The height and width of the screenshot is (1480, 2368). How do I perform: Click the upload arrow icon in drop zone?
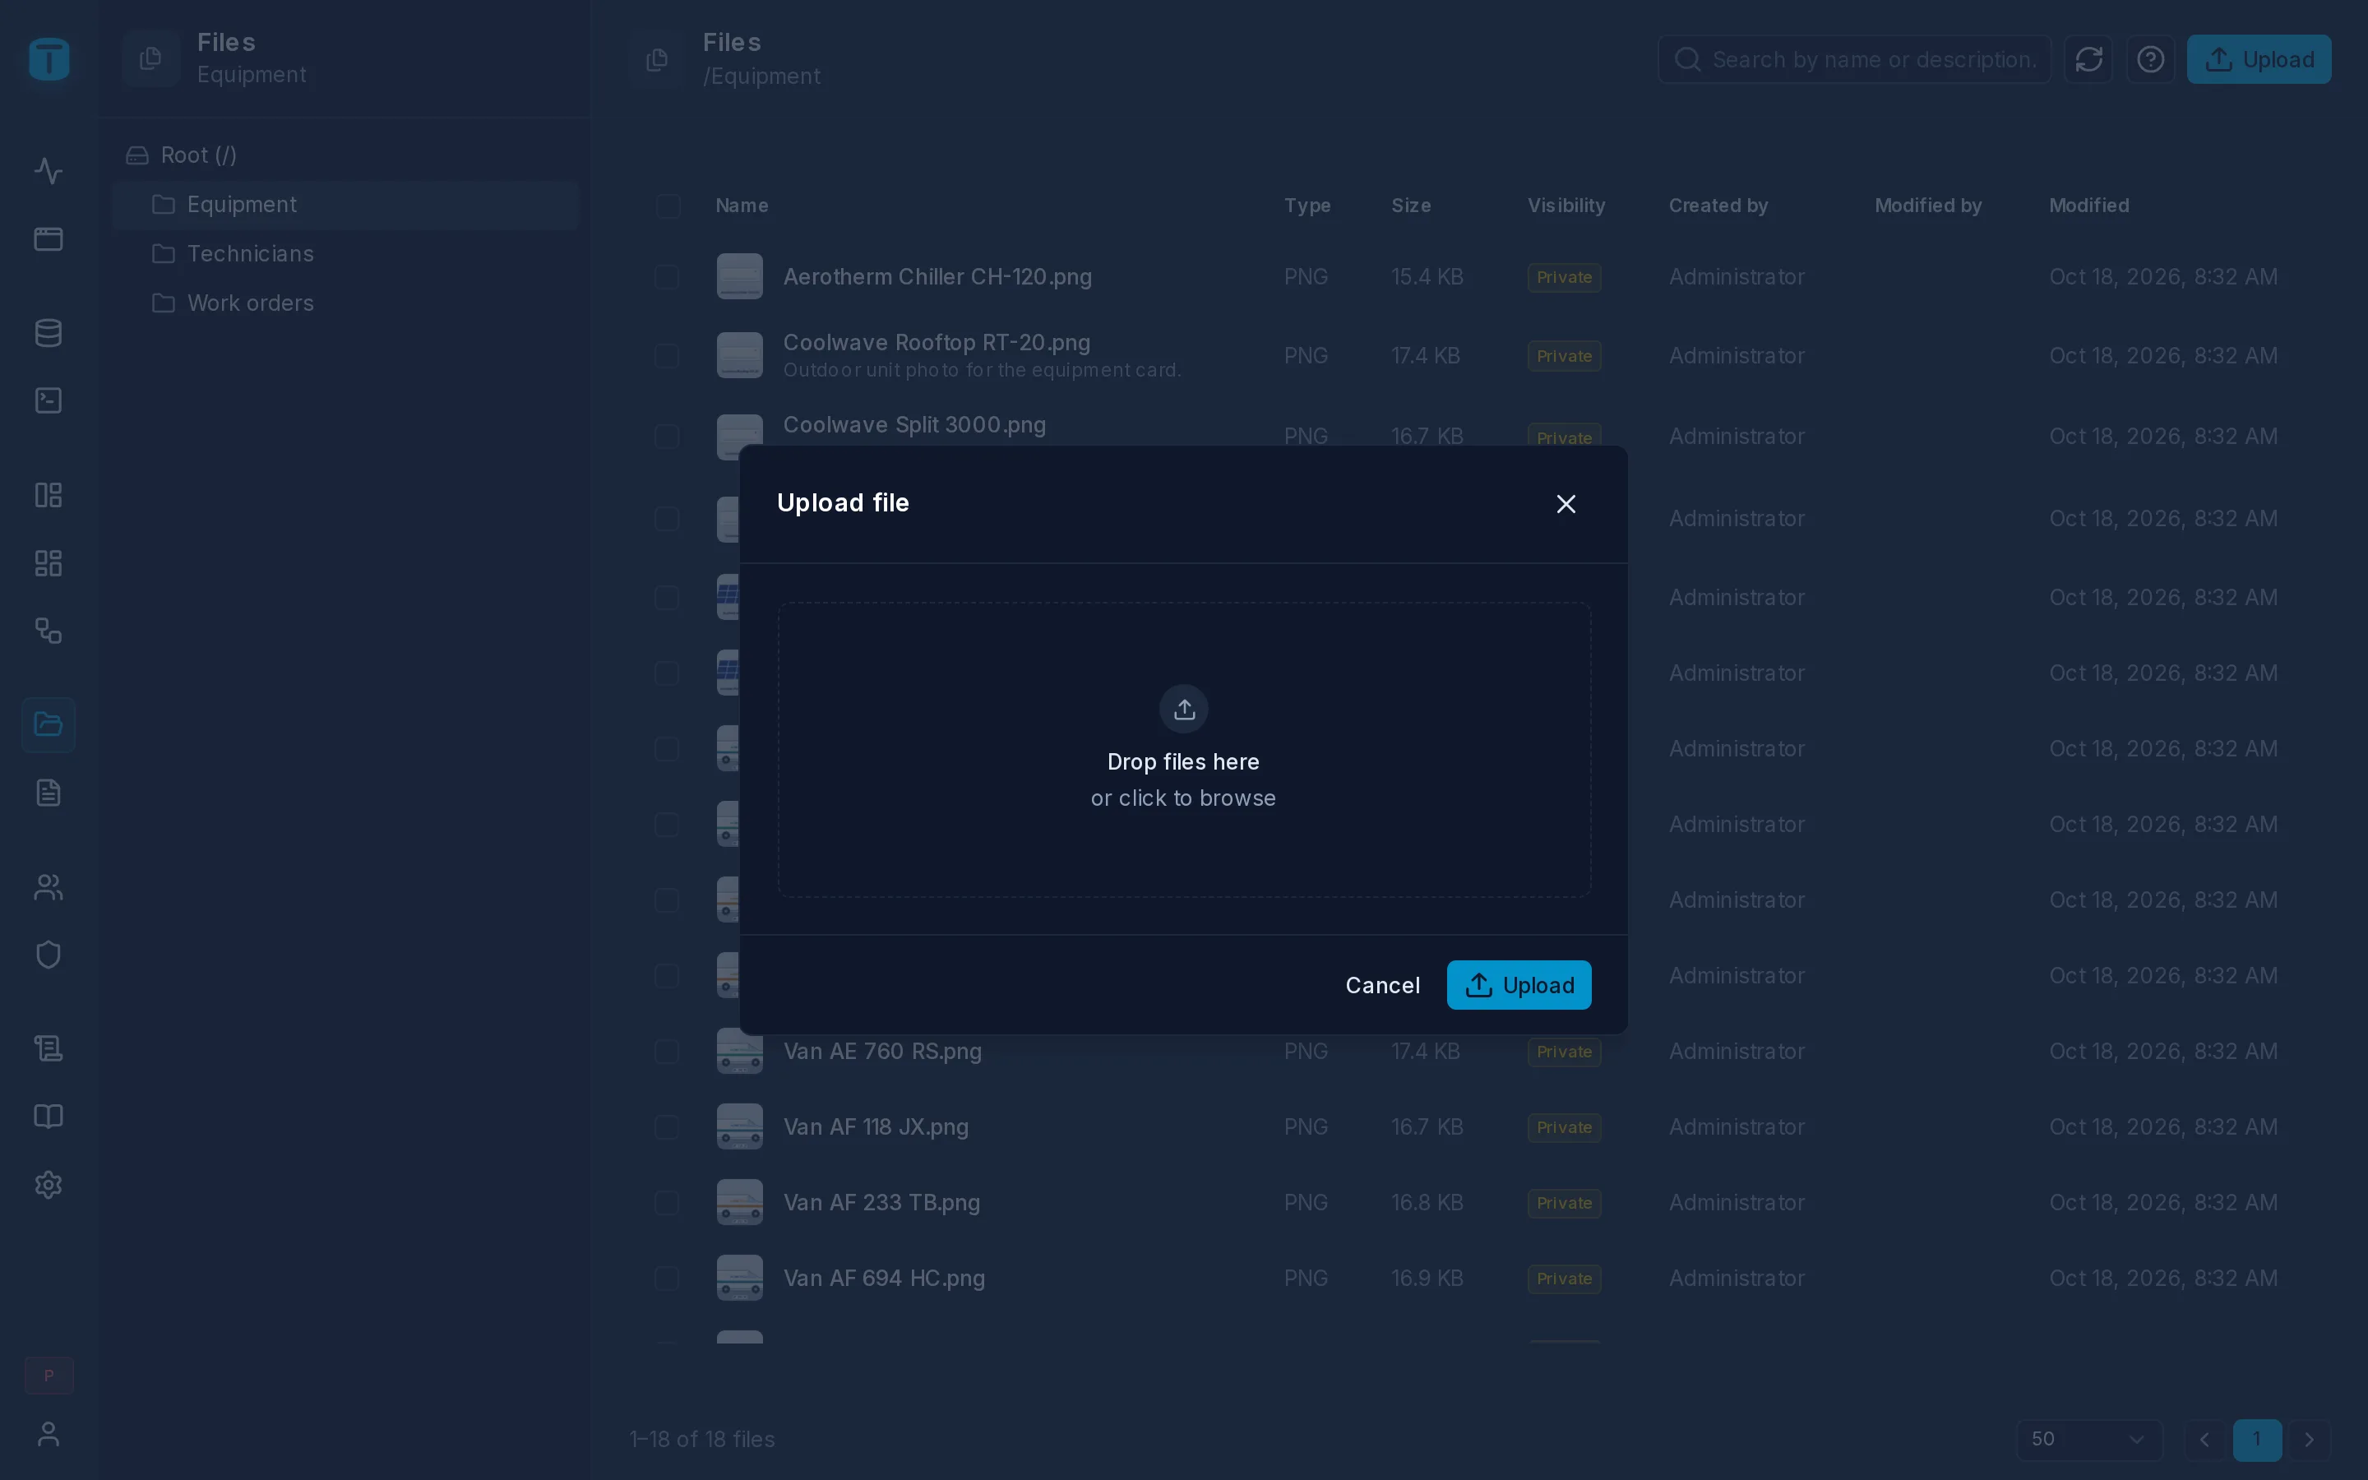click(x=1184, y=709)
